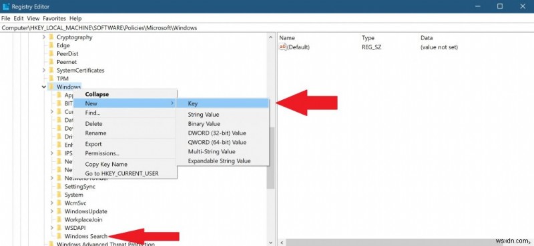Choose Collapse in the context menu
534x246 pixels.
coord(125,94)
